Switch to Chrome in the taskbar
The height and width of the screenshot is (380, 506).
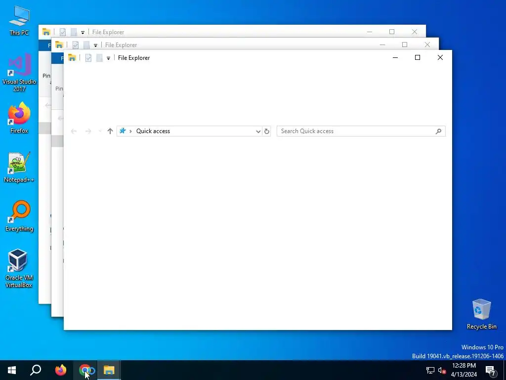(x=86, y=370)
